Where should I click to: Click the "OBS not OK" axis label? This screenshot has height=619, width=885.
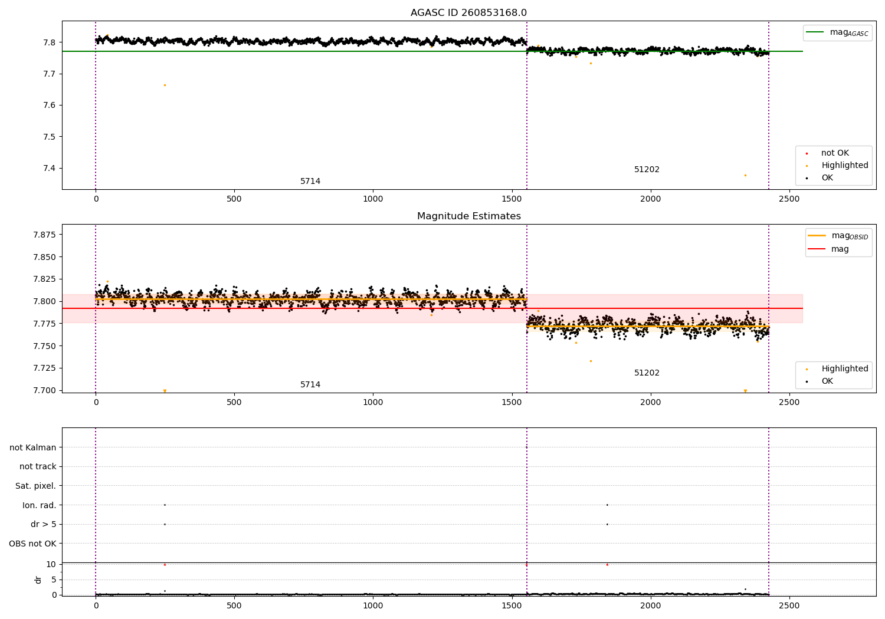32,544
